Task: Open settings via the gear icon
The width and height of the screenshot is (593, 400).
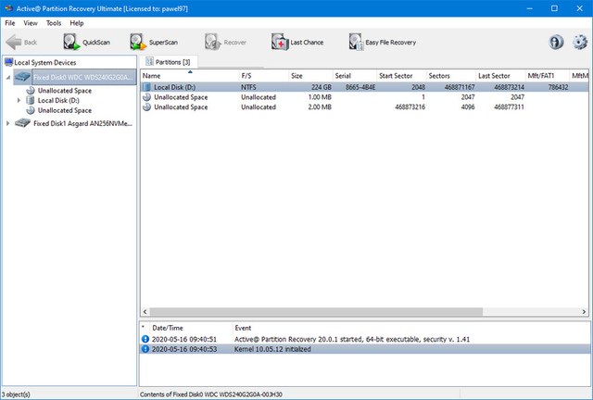Action: [x=580, y=42]
